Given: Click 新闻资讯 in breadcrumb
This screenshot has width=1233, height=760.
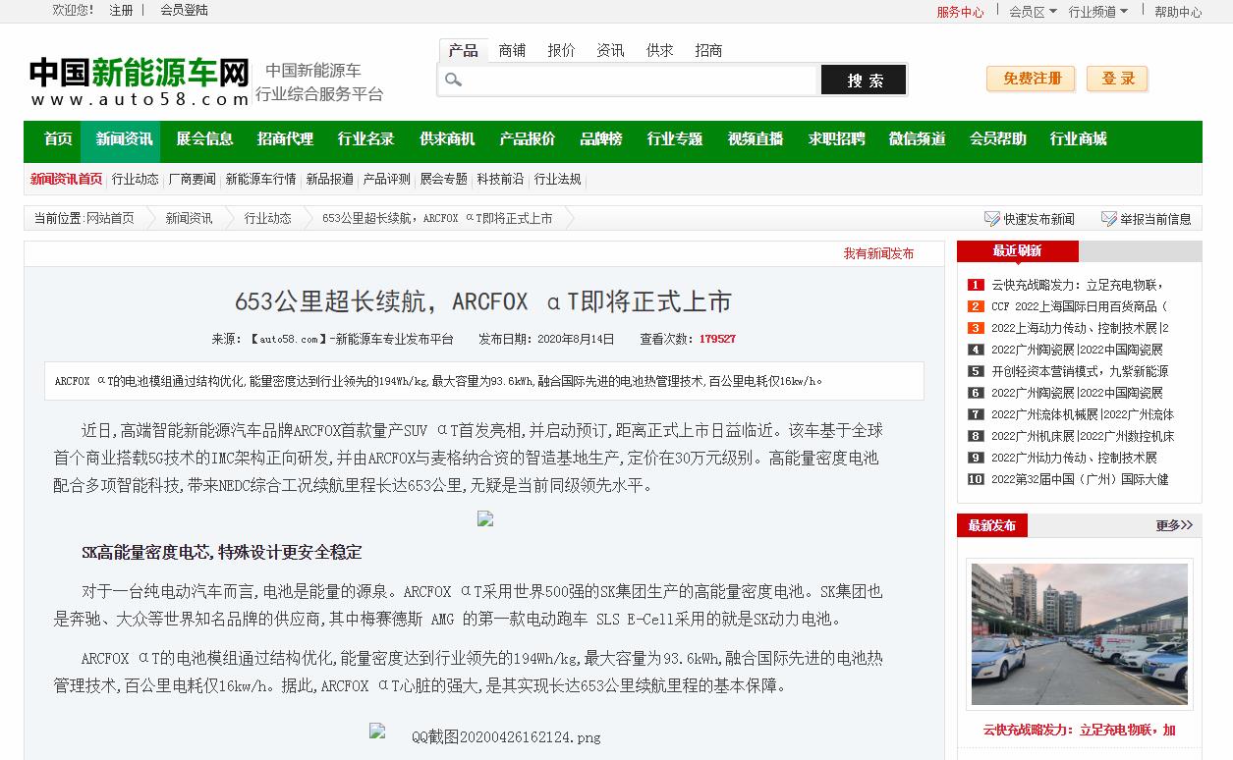Looking at the screenshot, I should pyautogui.click(x=189, y=218).
